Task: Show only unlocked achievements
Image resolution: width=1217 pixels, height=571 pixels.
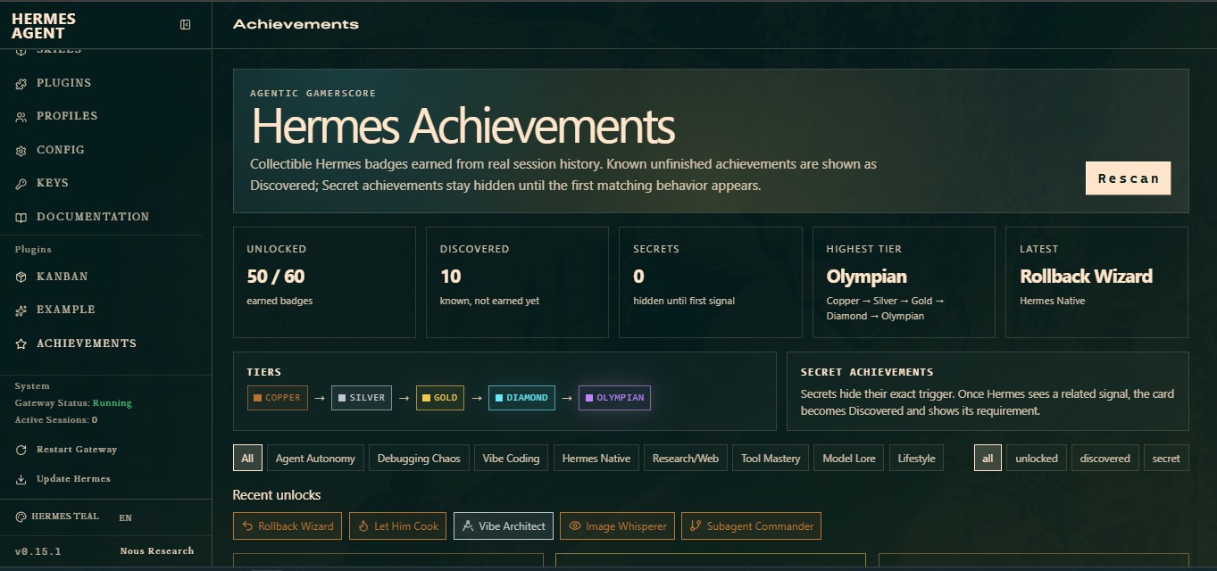Action: (1037, 459)
